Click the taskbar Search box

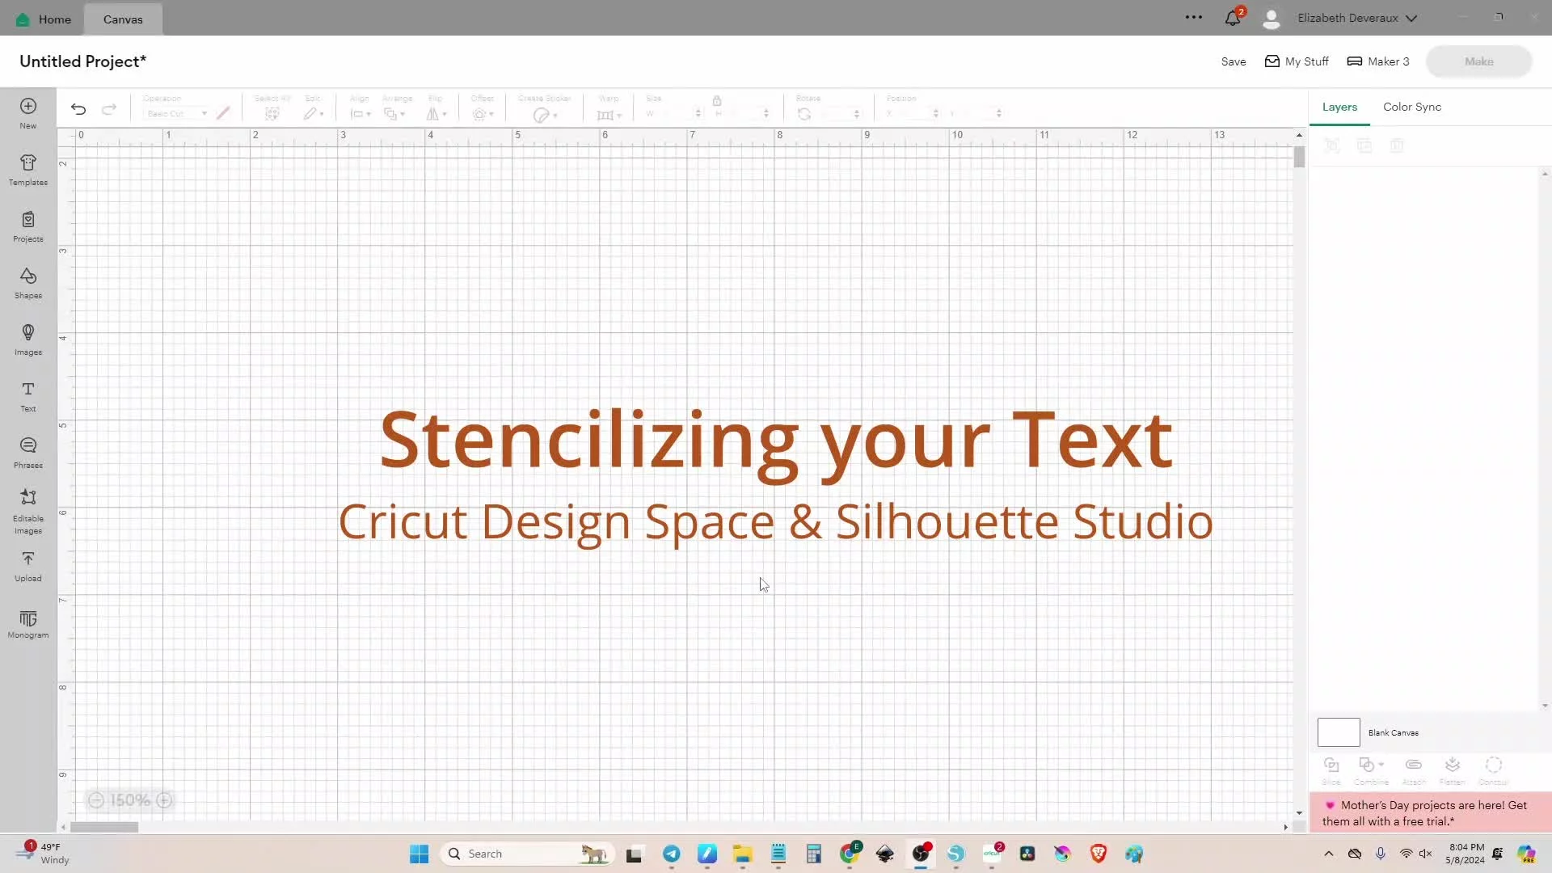[x=527, y=854]
